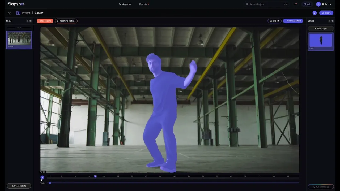
Task: Pause playback with the pause button
Action: point(42,177)
